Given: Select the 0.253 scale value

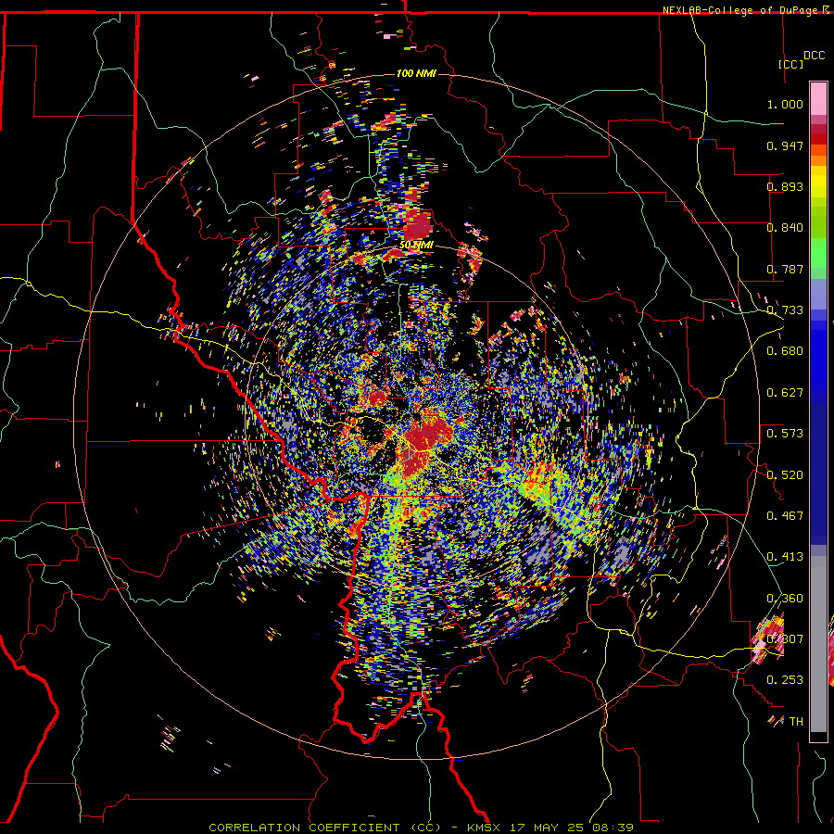Looking at the screenshot, I should [x=785, y=680].
